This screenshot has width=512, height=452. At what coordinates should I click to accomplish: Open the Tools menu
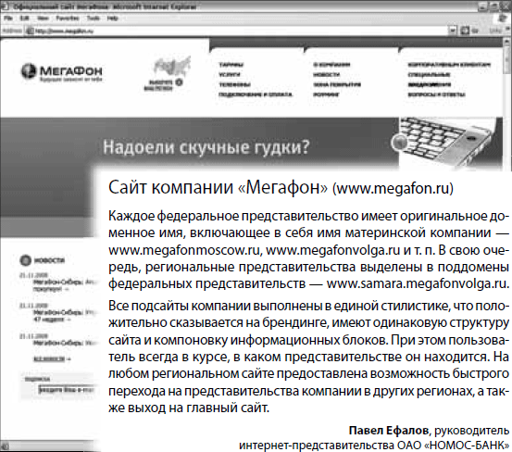click(94, 19)
